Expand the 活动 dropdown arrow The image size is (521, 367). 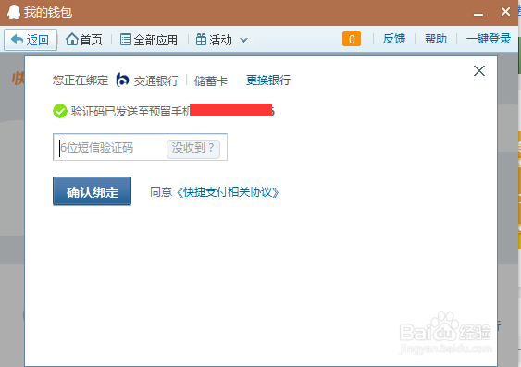244,40
